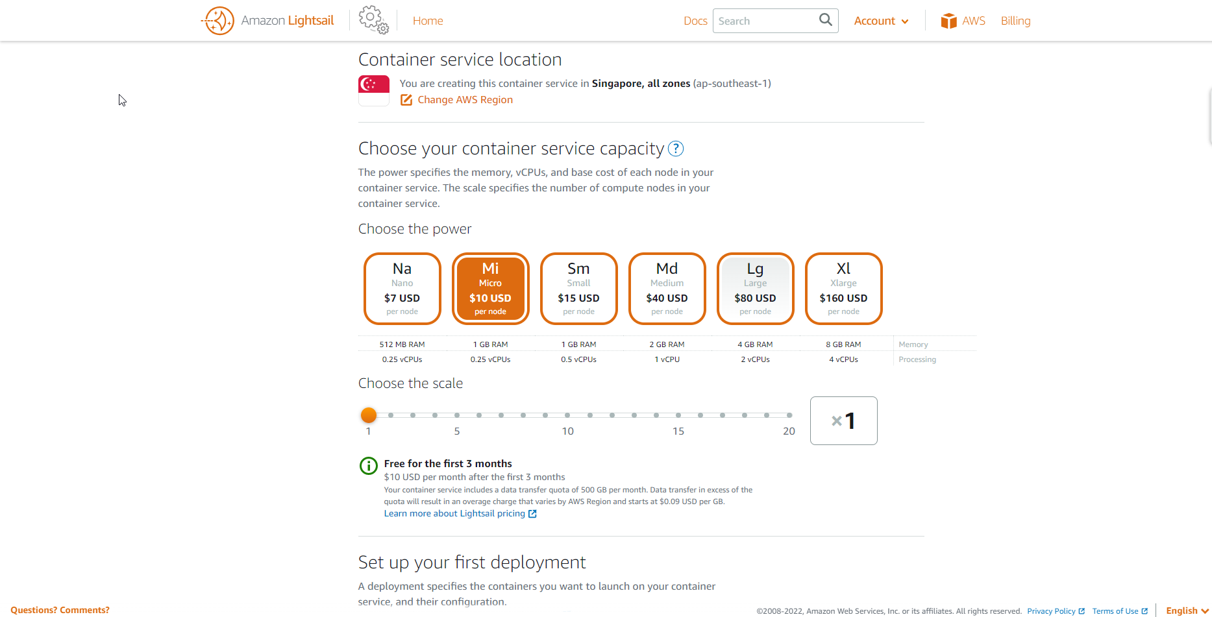
Task: Click the orange scale slider handle
Action: (369, 415)
